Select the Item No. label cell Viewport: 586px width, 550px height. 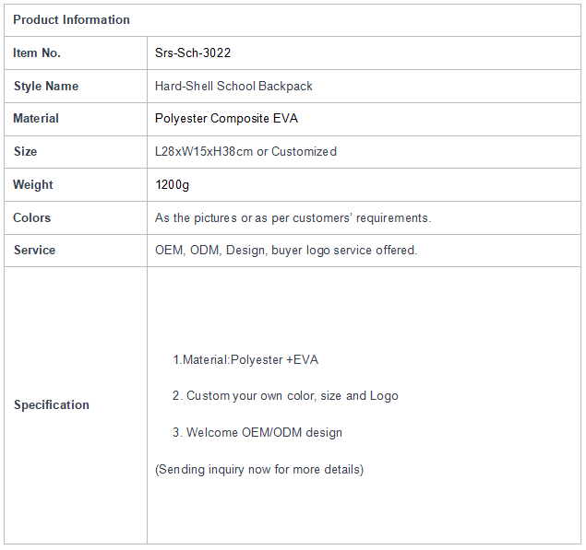pos(76,53)
